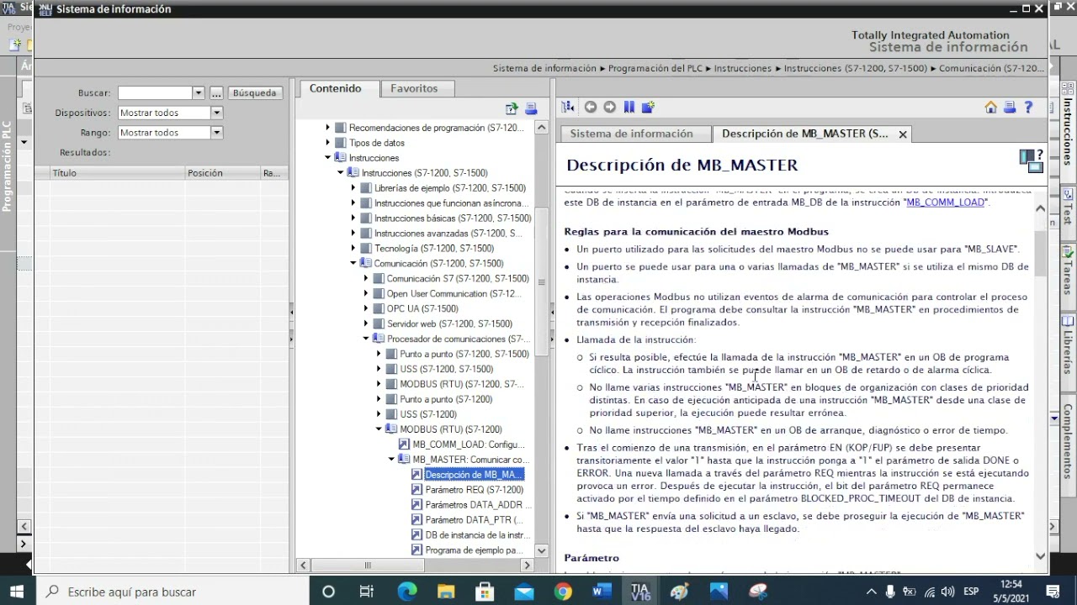The height and width of the screenshot is (605, 1077).
Task: Click the Búsqueda button
Action: click(254, 92)
